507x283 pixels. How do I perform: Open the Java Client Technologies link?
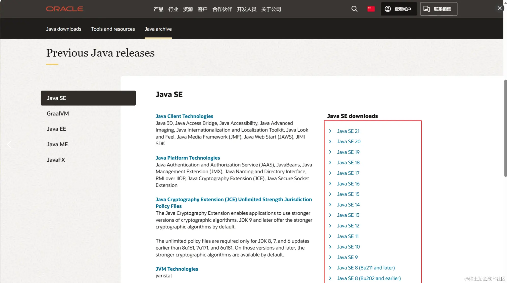(x=184, y=116)
